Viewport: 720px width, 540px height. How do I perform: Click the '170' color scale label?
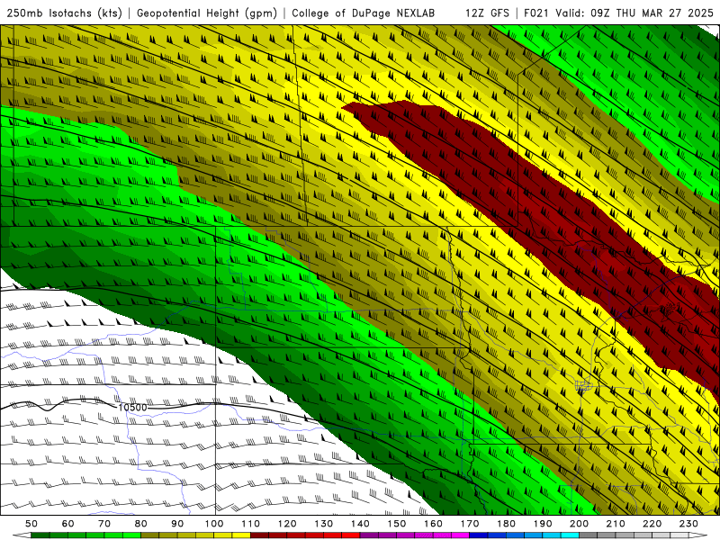(470, 524)
